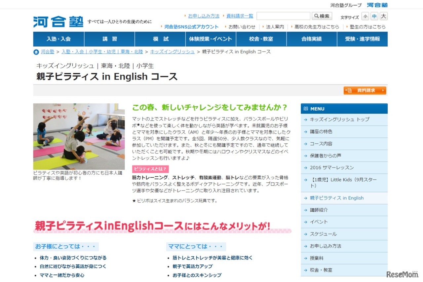Open 保護者からの声 in side menu
Viewport: 423px width, 282px height.
(344, 156)
